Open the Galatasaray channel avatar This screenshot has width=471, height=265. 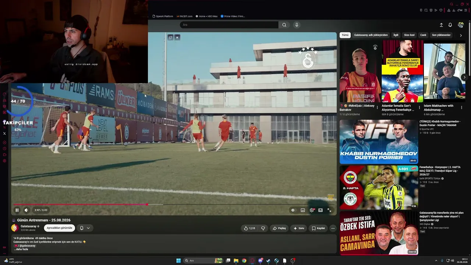coord(15,228)
